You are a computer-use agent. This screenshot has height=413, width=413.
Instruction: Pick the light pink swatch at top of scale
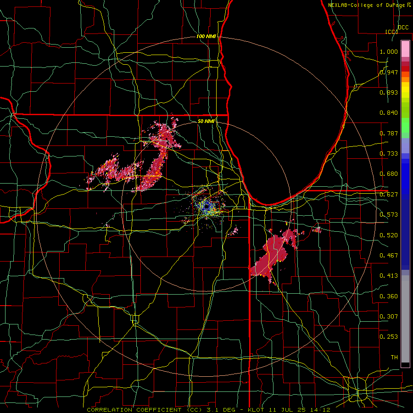(x=405, y=49)
